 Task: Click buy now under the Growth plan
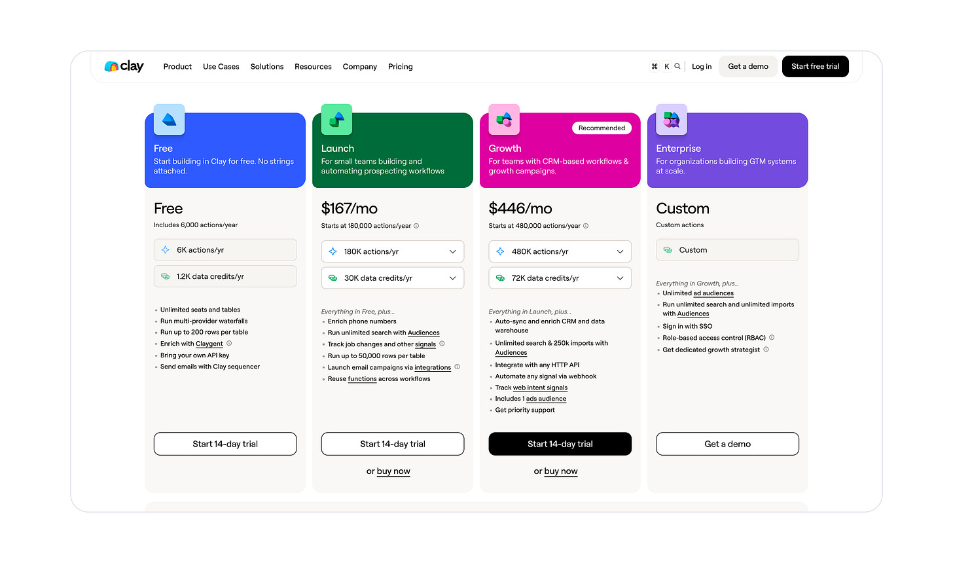click(561, 471)
